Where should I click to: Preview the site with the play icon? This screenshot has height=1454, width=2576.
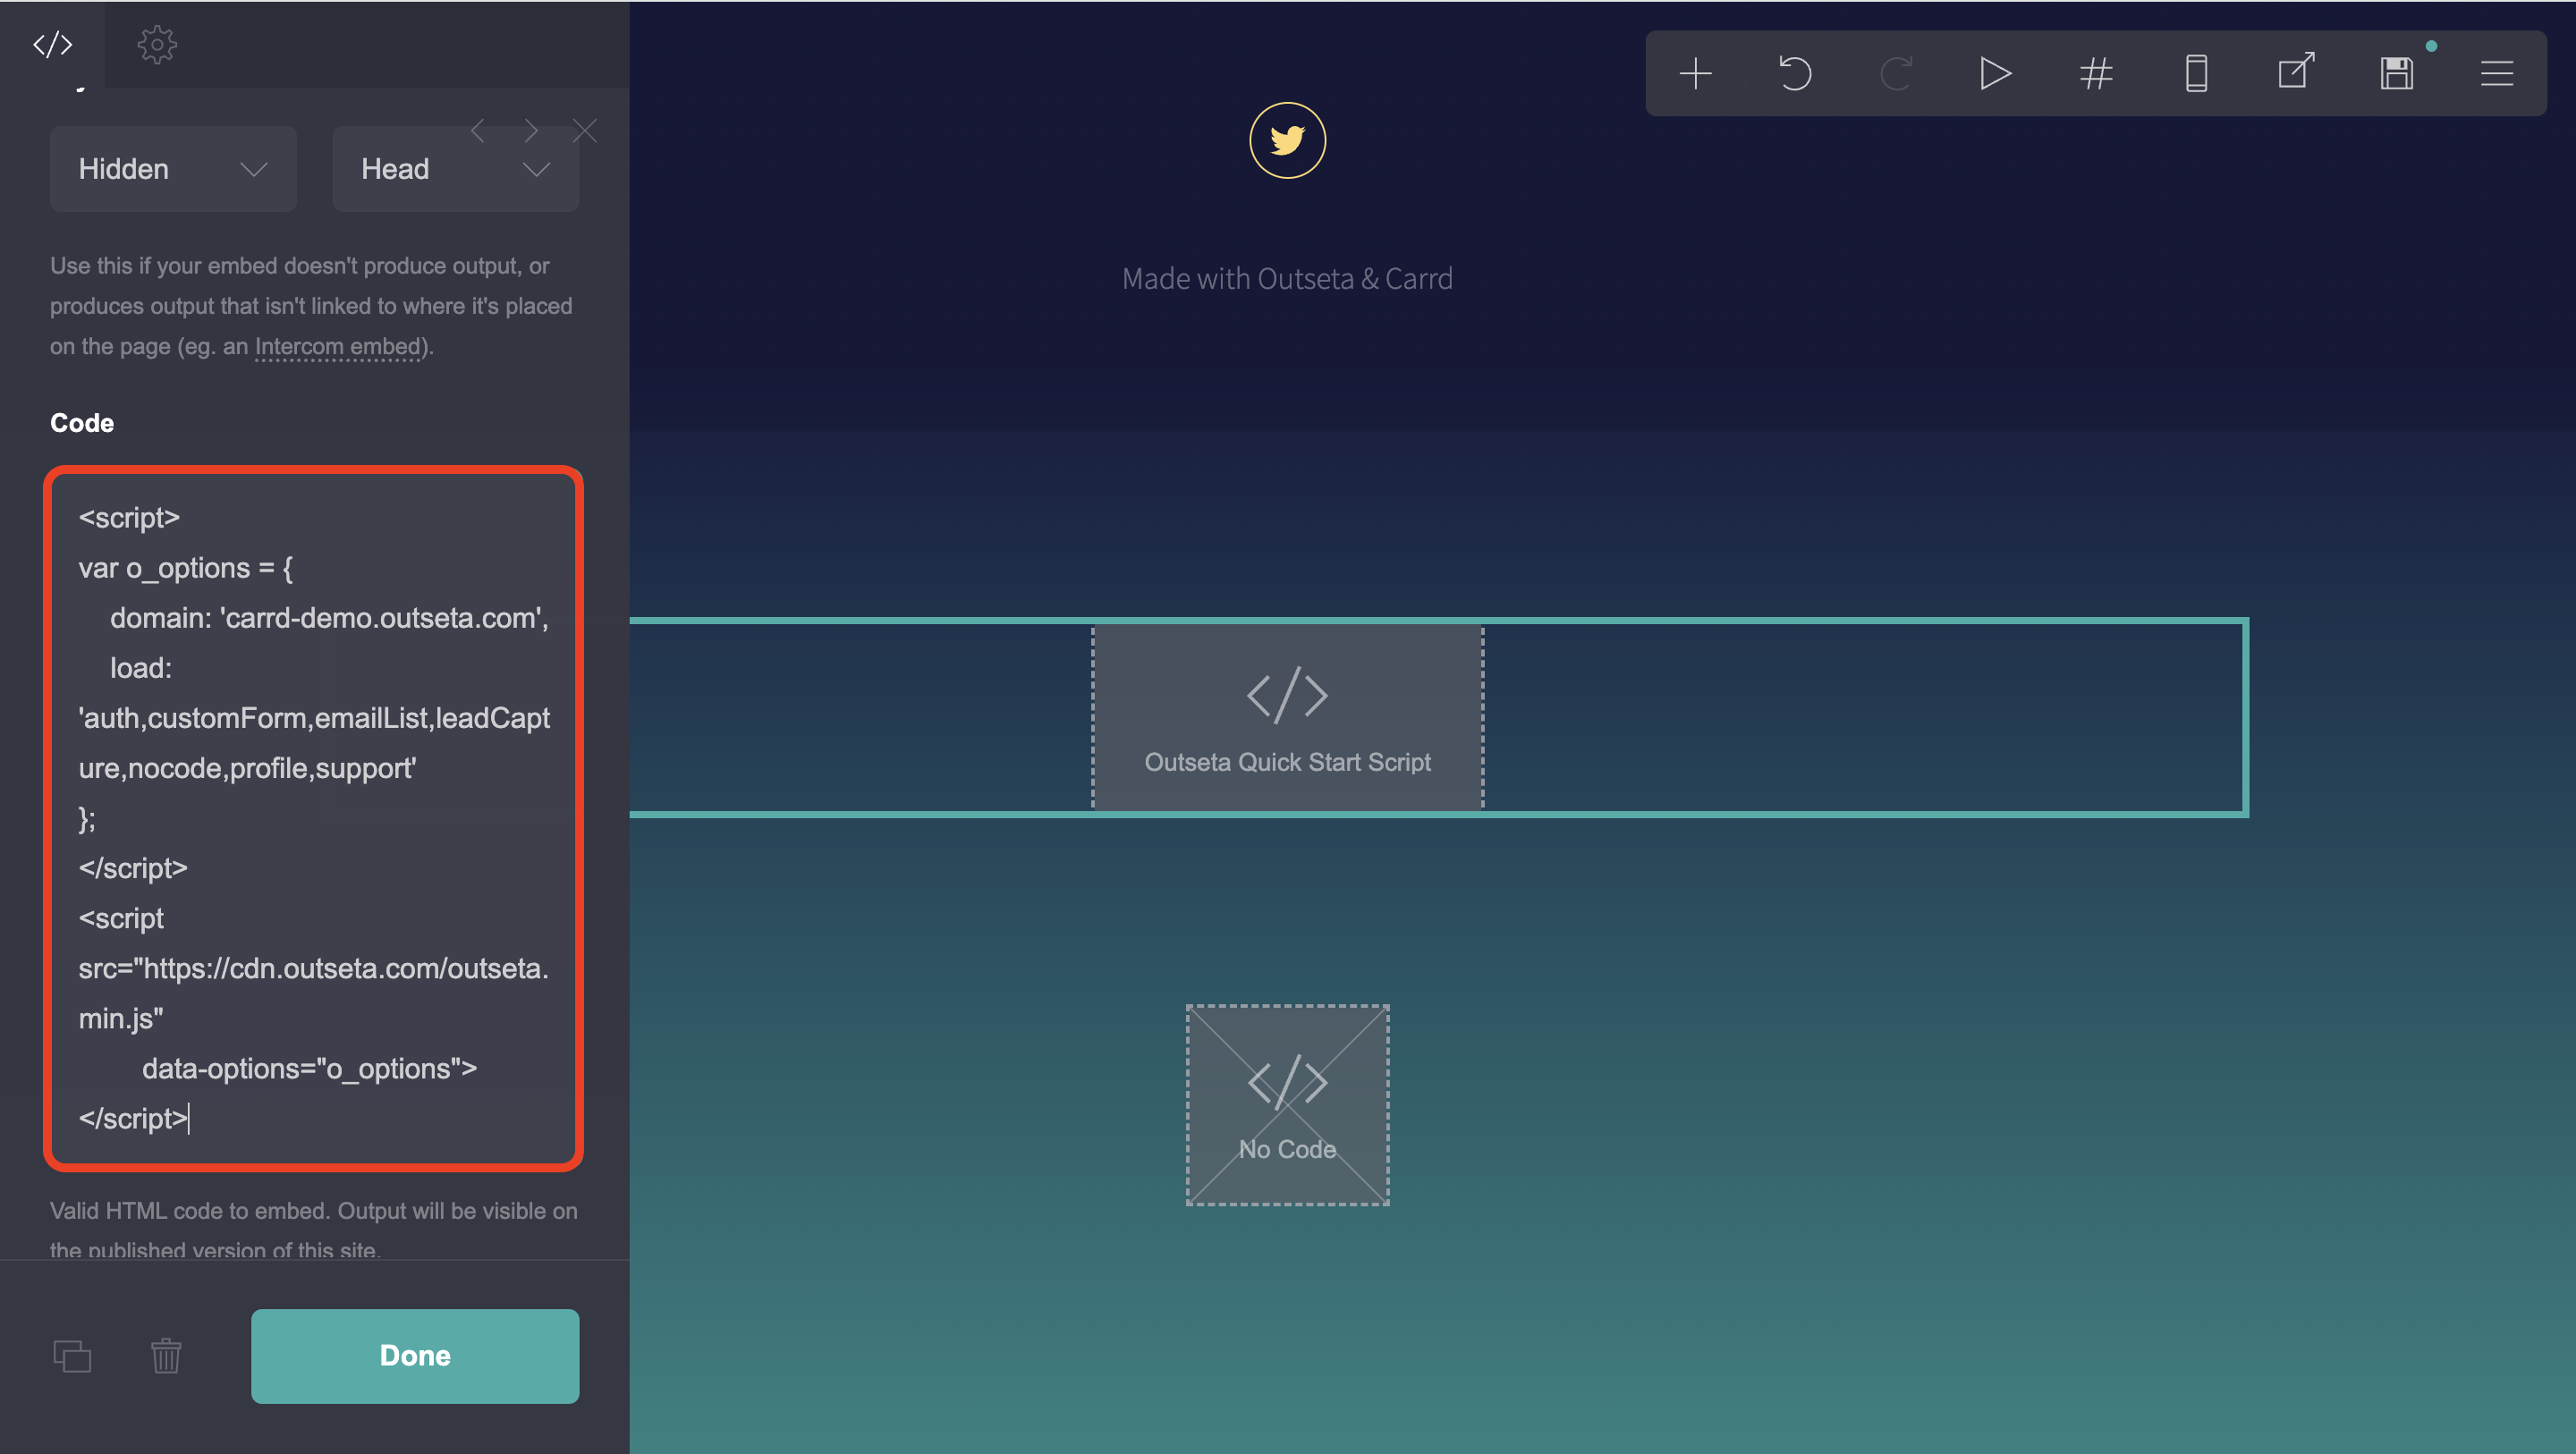1995,74
